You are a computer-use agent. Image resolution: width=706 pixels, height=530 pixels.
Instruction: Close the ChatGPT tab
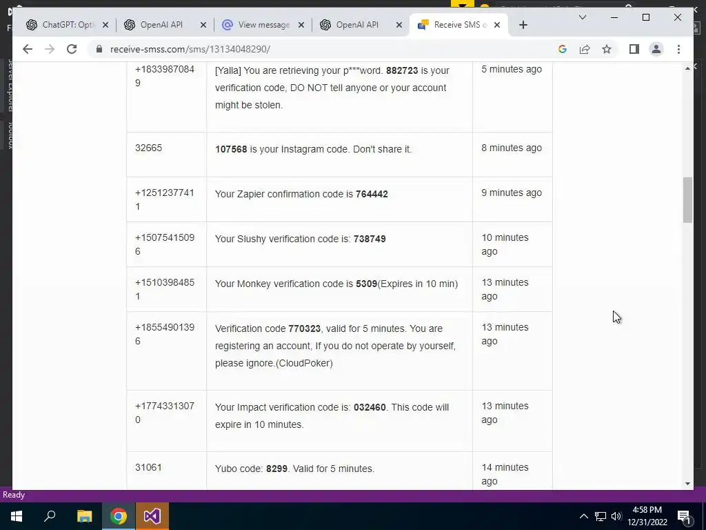[105, 25]
